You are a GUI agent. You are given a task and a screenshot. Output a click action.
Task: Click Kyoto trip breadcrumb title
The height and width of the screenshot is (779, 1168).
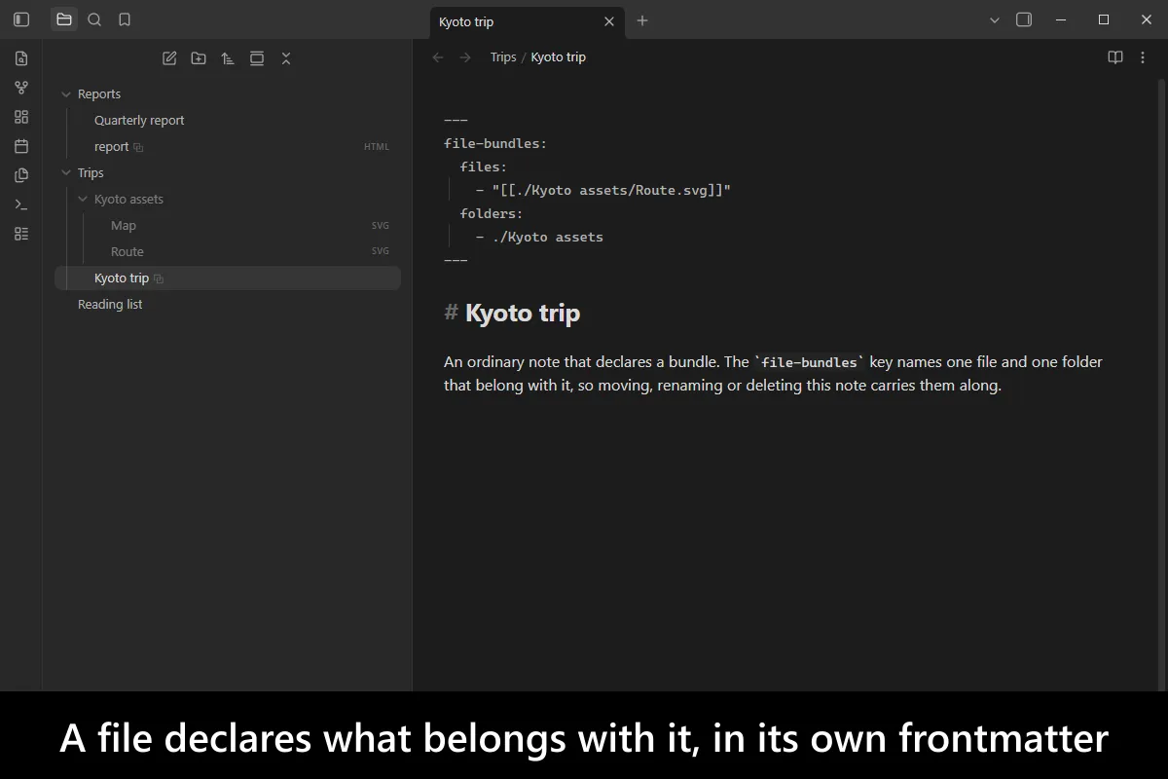tap(559, 57)
